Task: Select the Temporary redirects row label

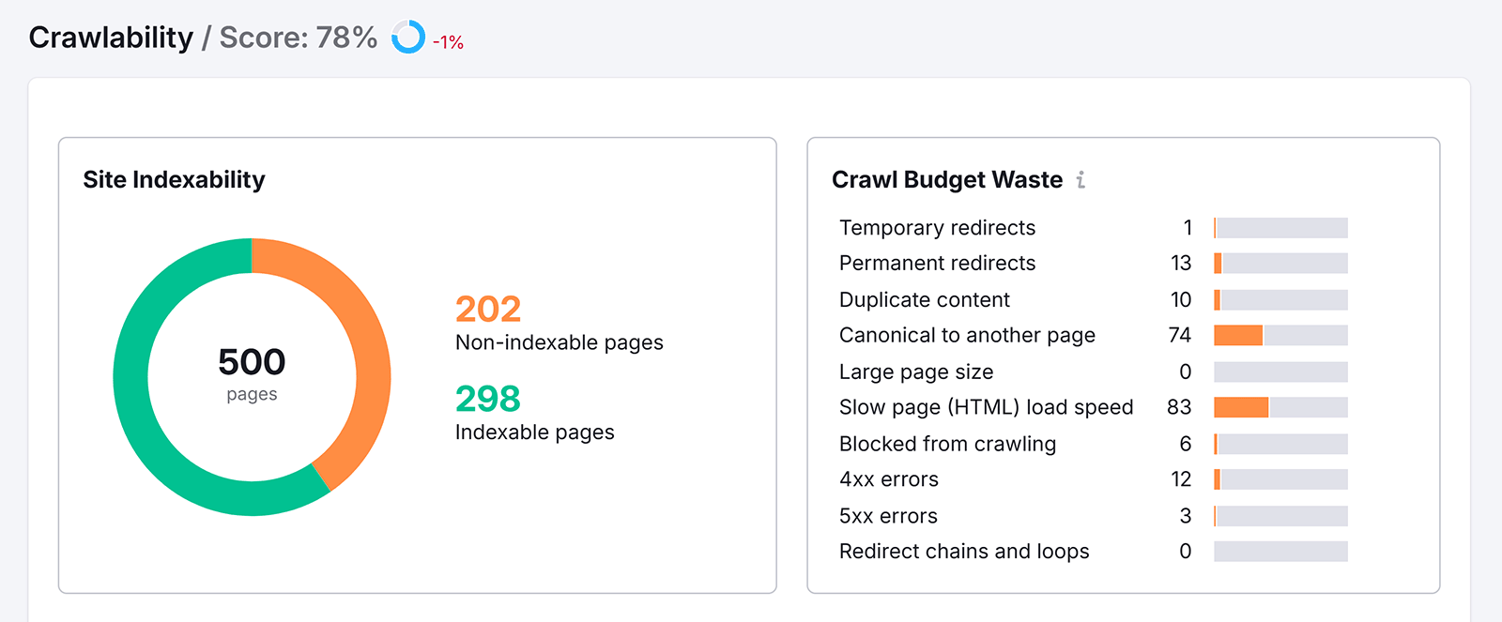Action: 937,228
